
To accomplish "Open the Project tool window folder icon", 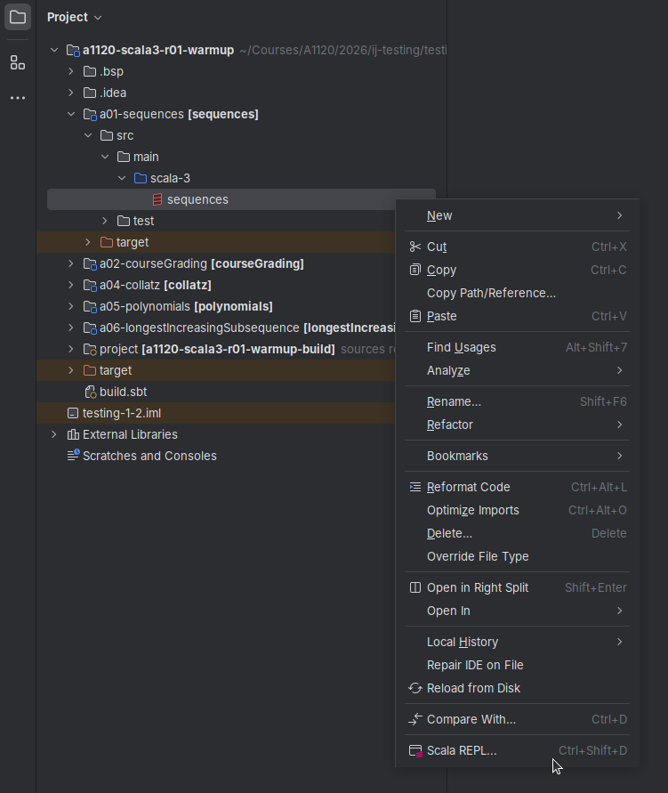I will [x=18, y=17].
